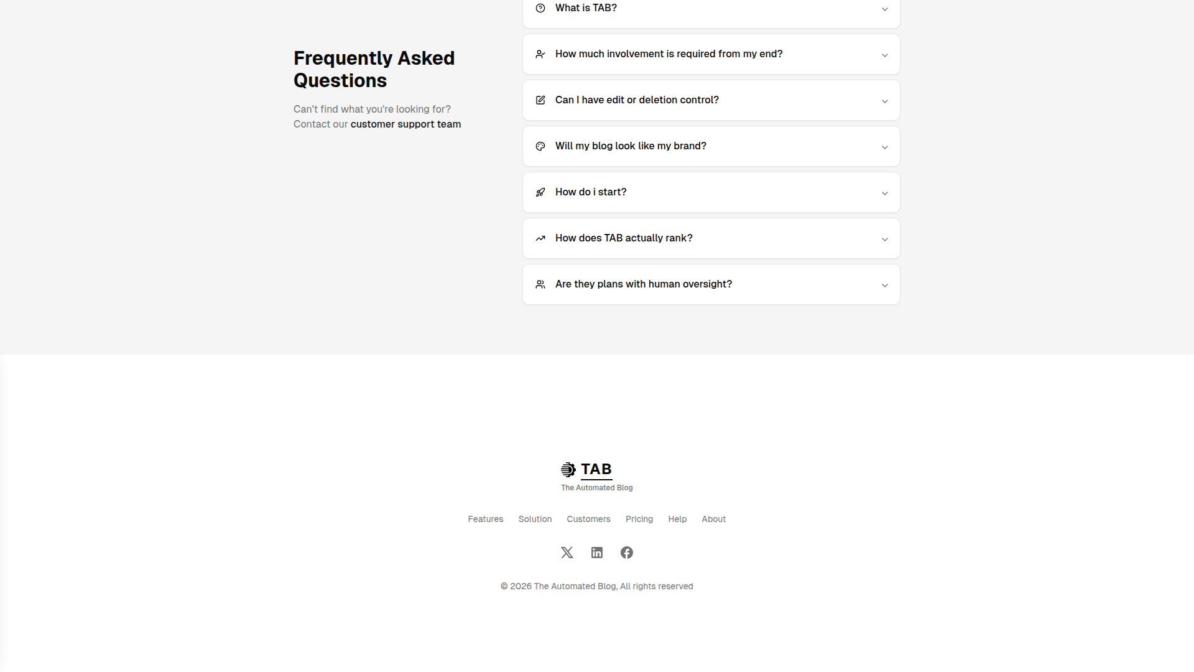Open the Facebook social icon
1194x672 pixels.
(x=627, y=553)
